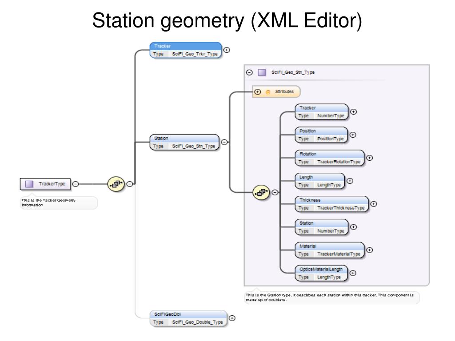The image size is (455, 341).
Task: Expand the Thickness element
Action: (374, 204)
